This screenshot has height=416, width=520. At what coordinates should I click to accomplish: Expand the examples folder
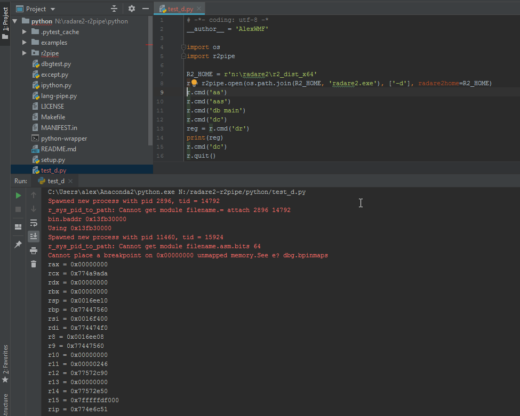coord(23,42)
